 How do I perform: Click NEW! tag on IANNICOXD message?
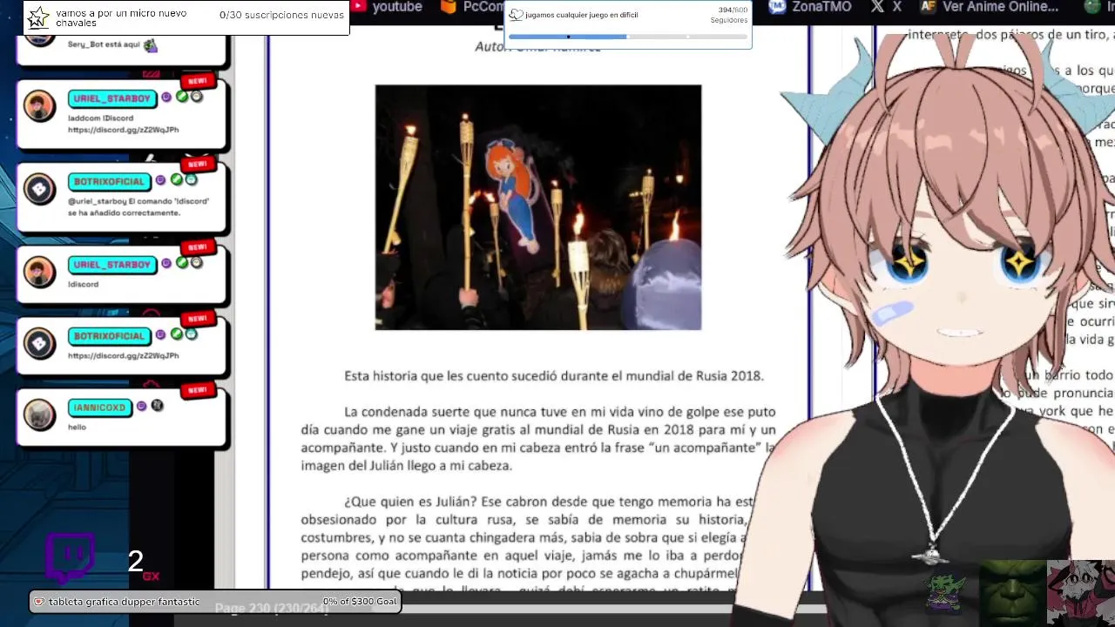click(x=198, y=390)
